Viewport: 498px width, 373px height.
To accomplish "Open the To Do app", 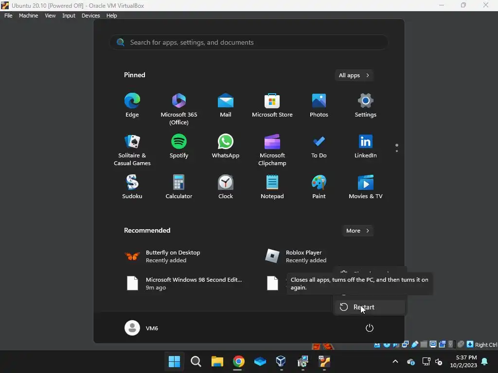I will tap(319, 147).
